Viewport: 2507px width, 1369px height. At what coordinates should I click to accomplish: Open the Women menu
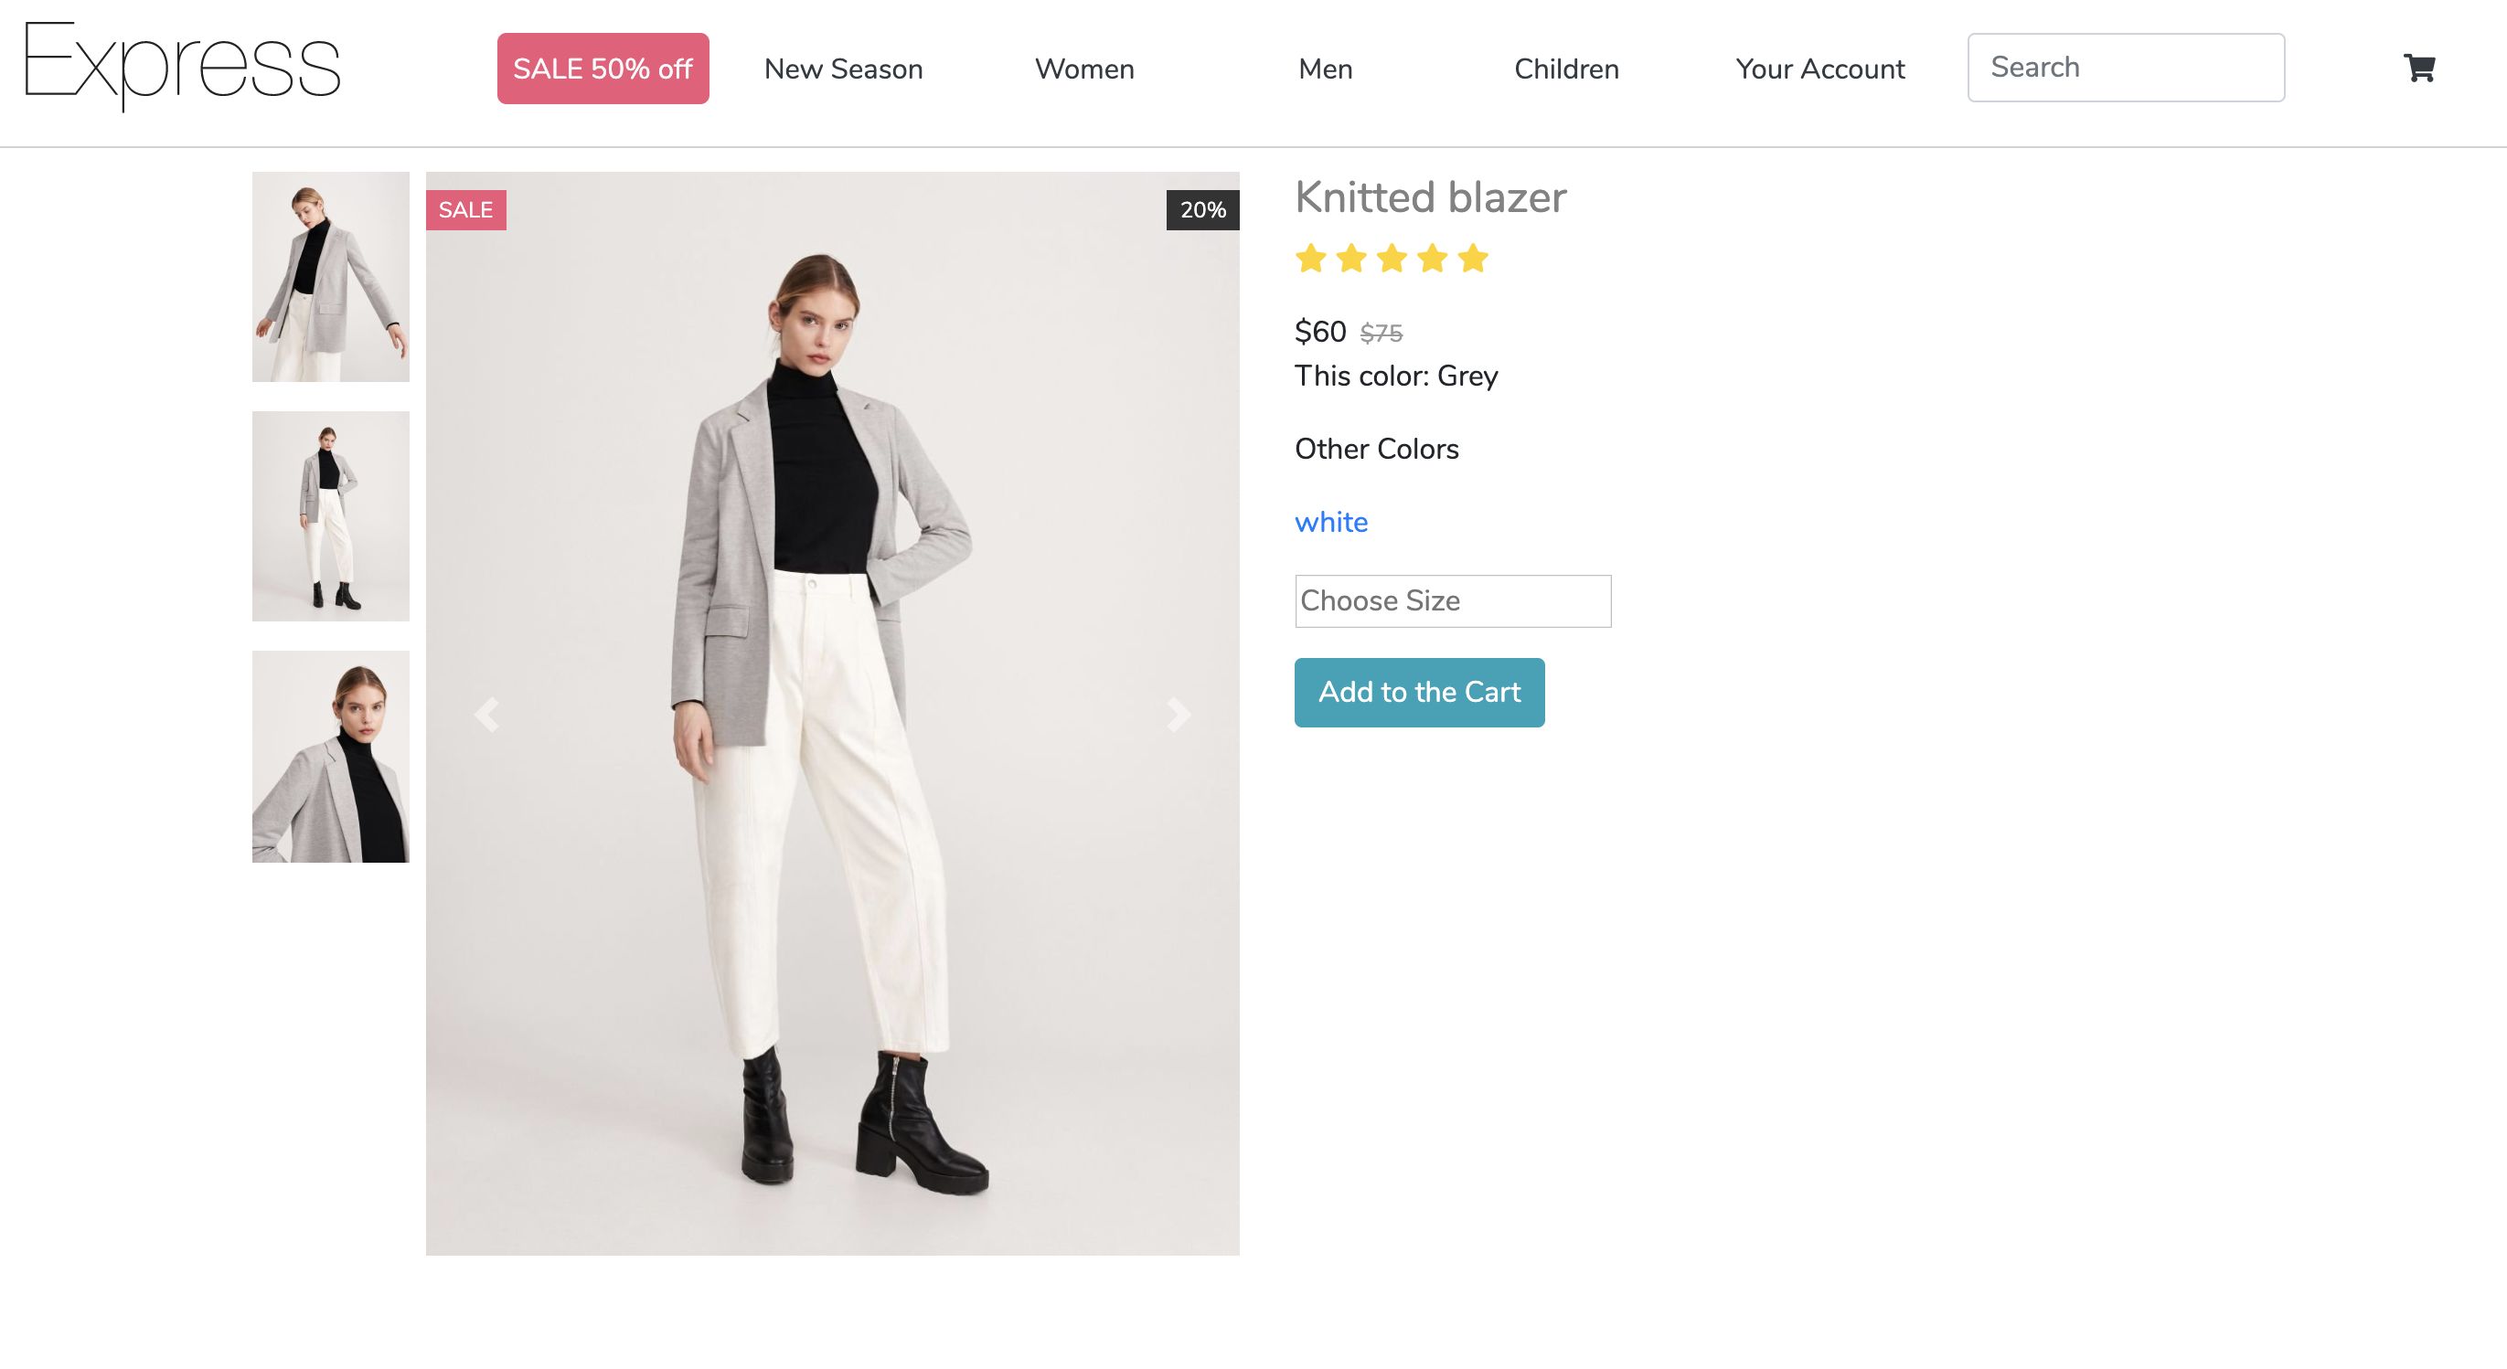pyautogui.click(x=1084, y=69)
